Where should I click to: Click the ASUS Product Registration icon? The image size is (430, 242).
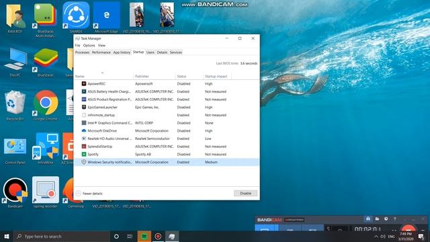click(84, 99)
